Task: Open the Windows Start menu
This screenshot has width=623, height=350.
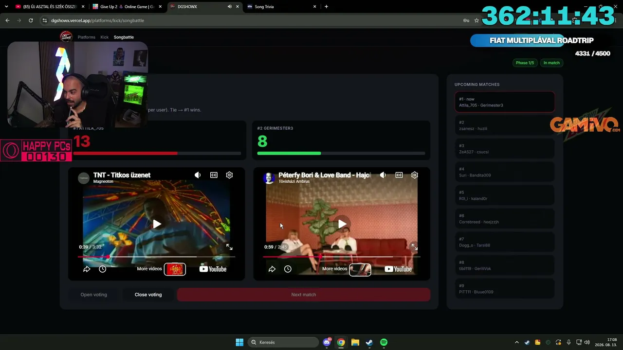Action: point(239,342)
